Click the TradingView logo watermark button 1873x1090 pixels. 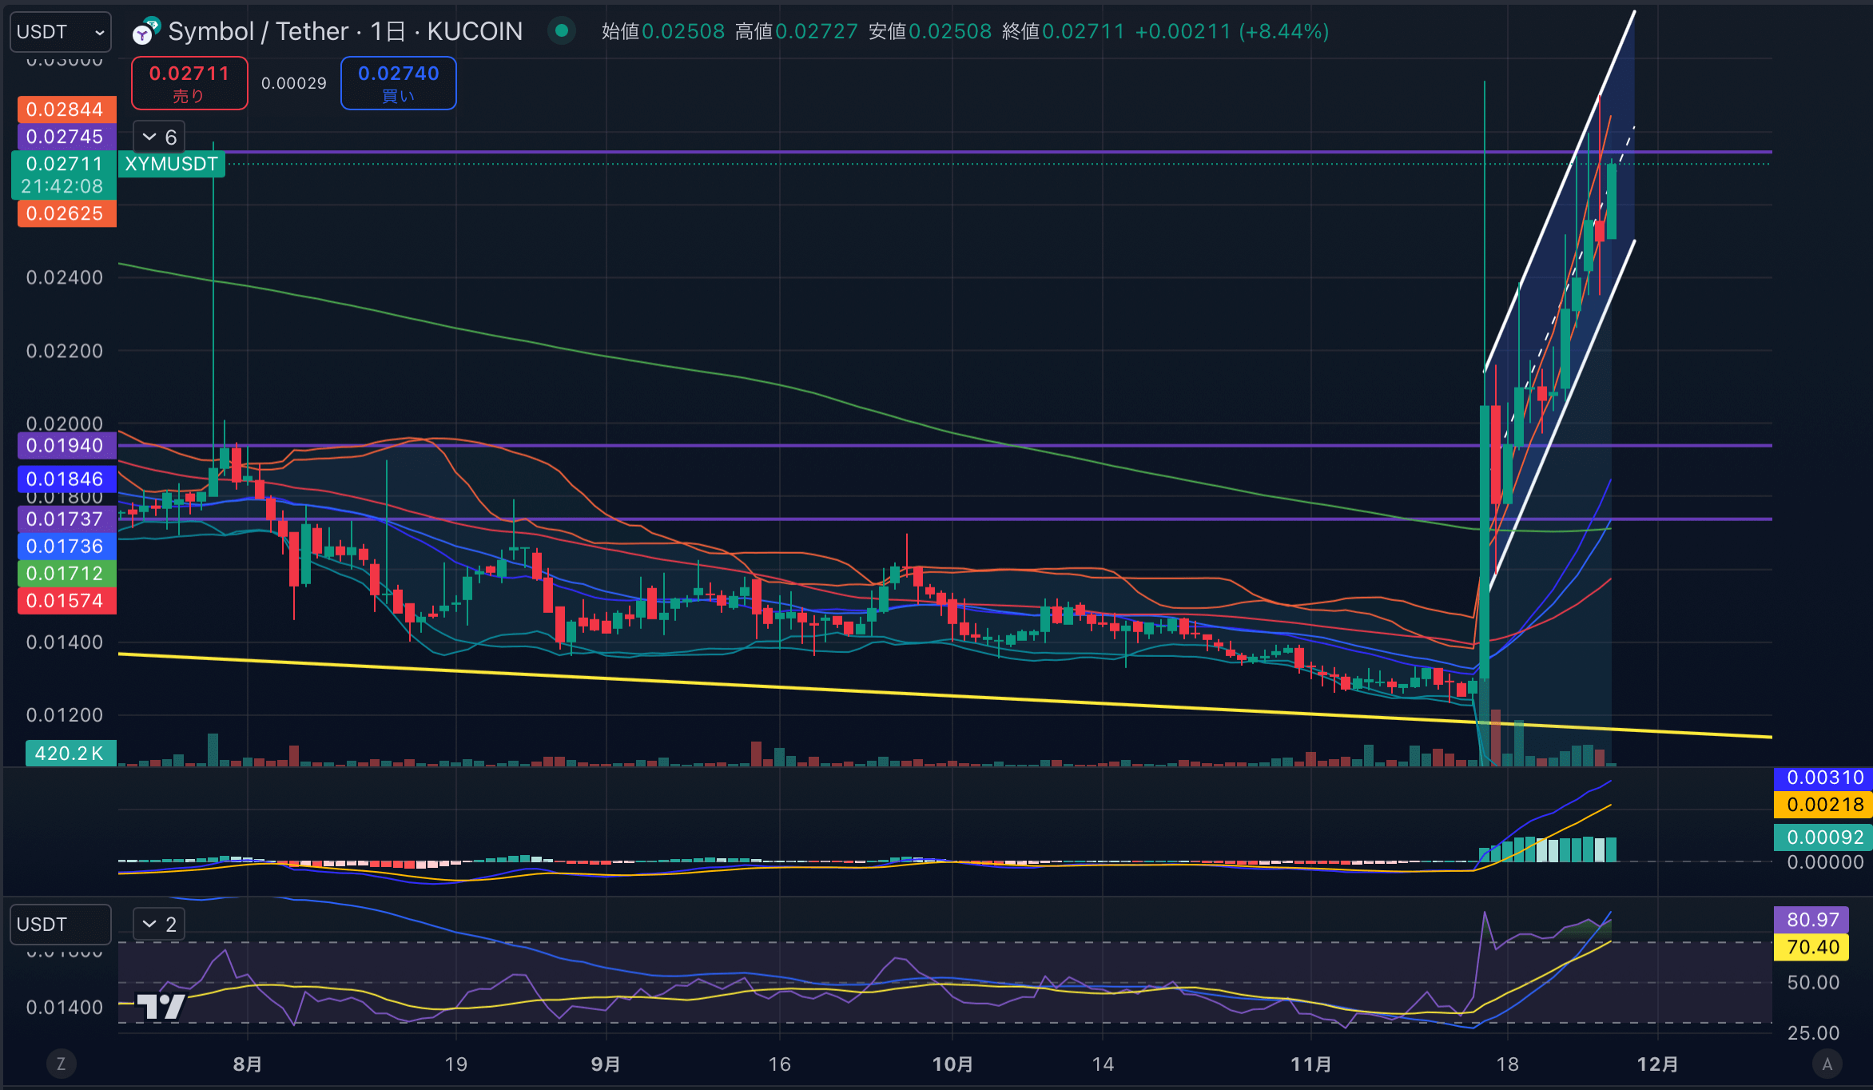point(162,1005)
